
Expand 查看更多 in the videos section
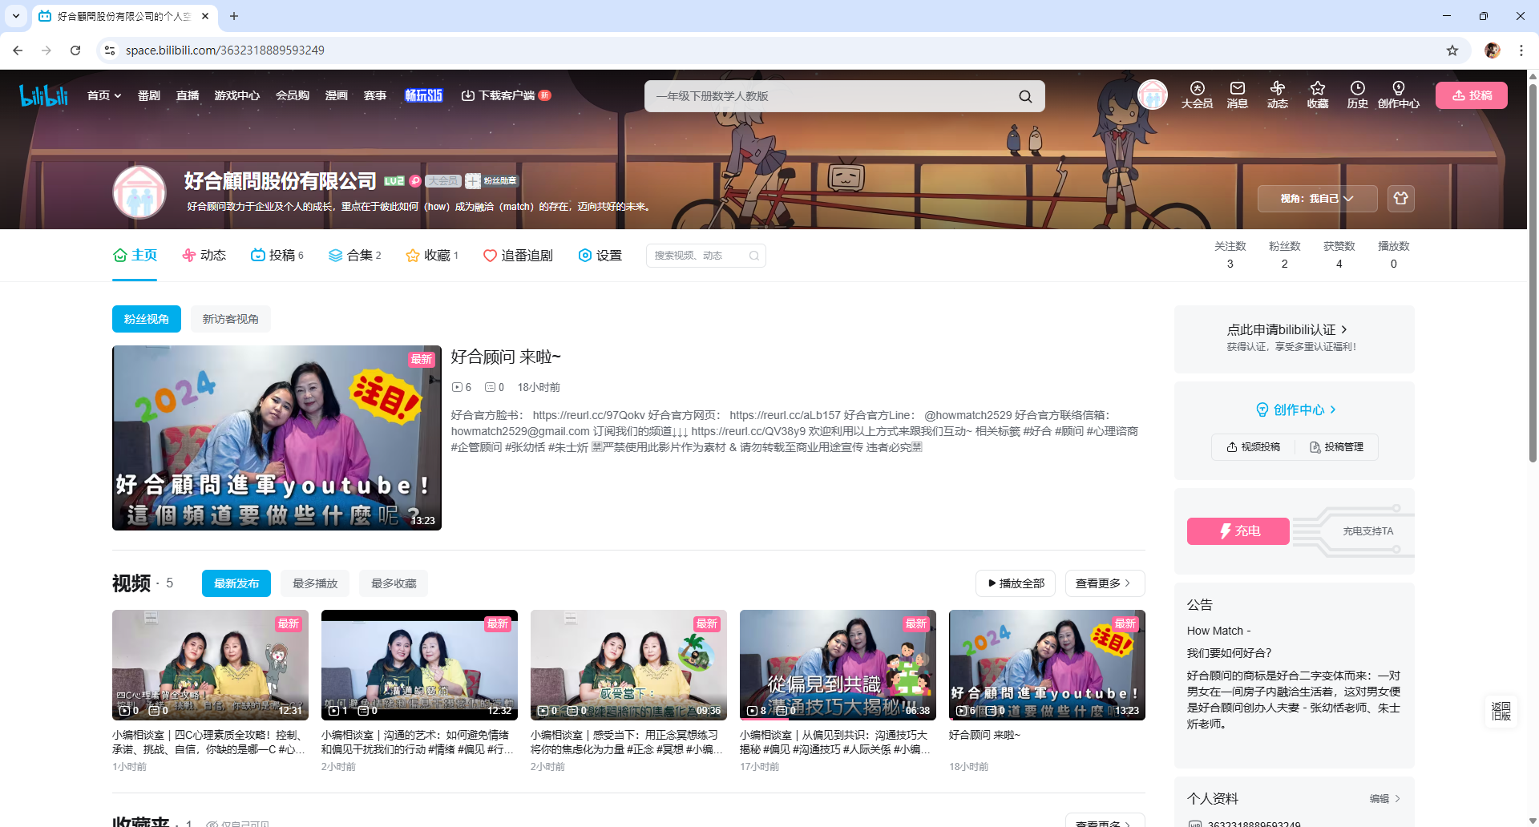1104,583
